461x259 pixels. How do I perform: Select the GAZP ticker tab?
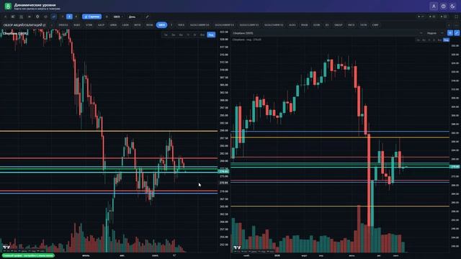coord(101,25)
